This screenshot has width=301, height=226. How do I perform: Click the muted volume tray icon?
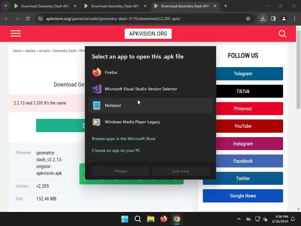265,219
